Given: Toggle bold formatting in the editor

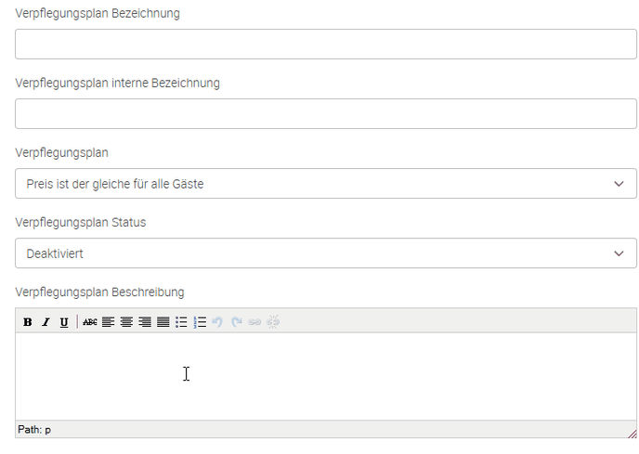Looking at the screenshot, I should pos(27,322).
